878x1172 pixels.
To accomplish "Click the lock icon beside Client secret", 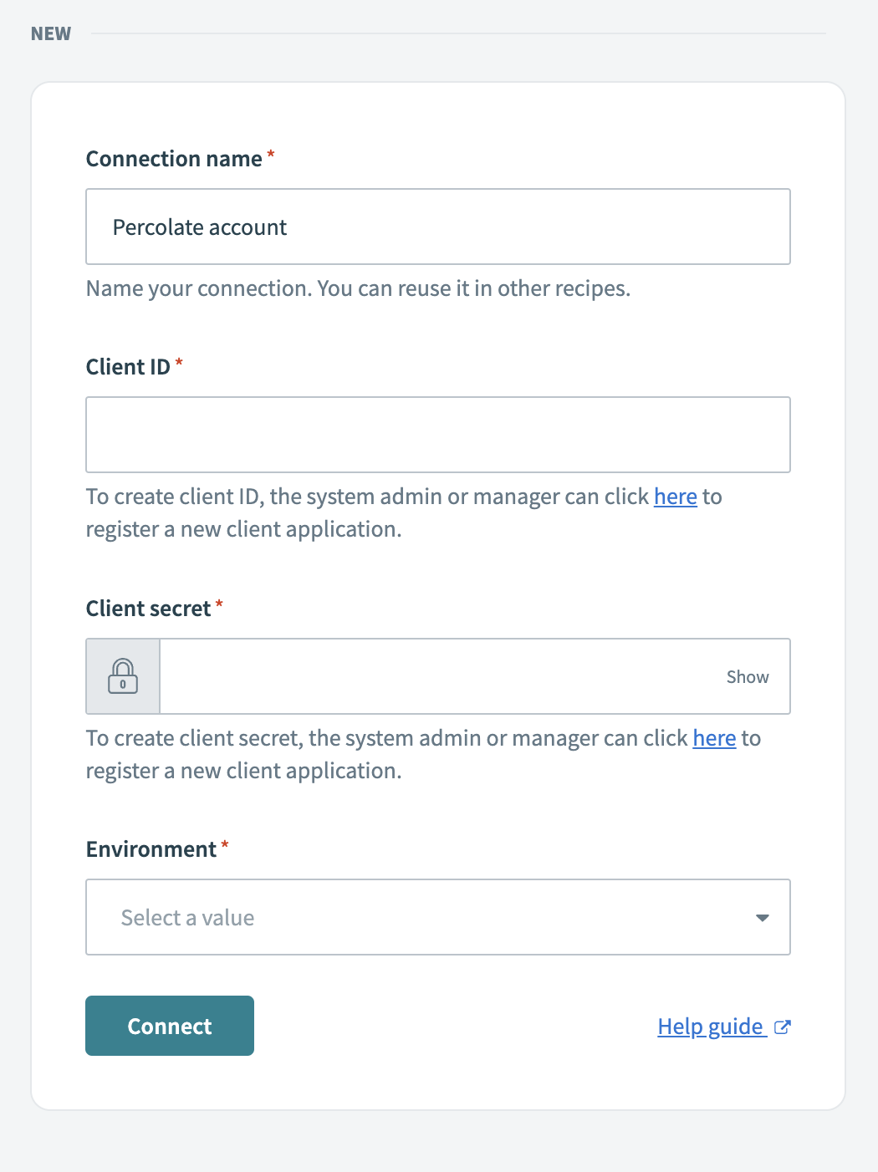I will tap(122, 675).
